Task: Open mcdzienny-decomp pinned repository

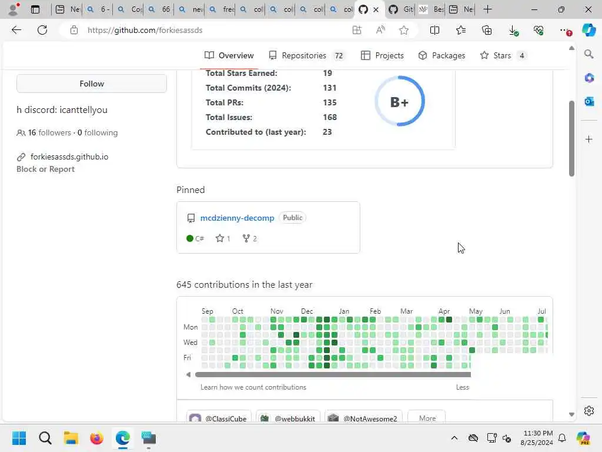Action: (238, 218)
